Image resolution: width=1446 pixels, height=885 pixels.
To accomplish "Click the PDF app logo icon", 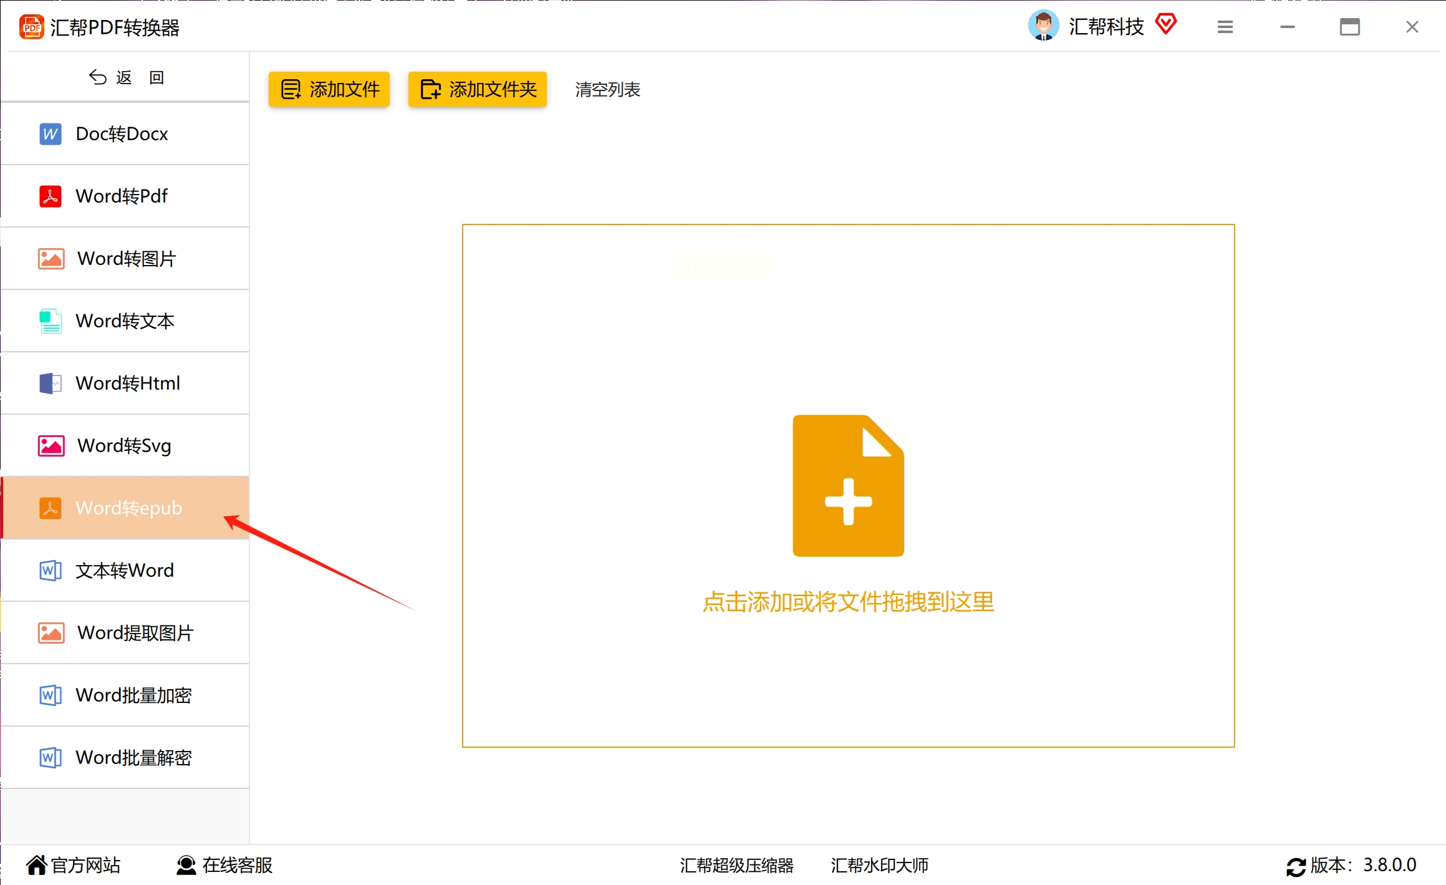I will 31,27.
